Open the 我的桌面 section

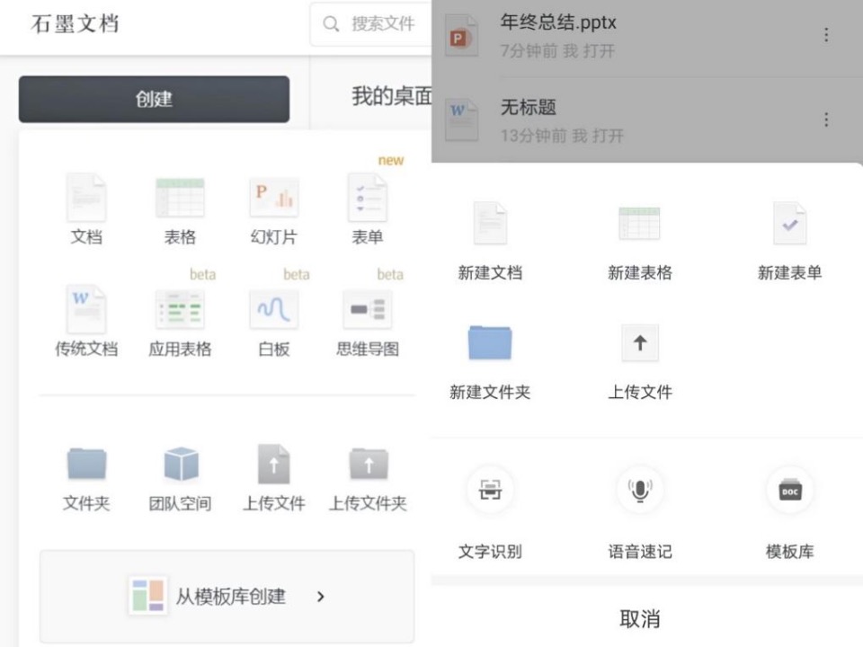tap(391, 96)
